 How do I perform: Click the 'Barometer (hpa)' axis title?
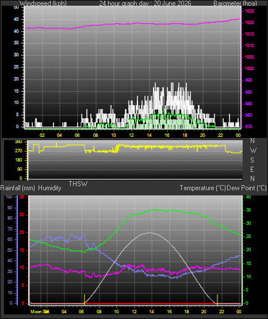click(x=235, y=3)
